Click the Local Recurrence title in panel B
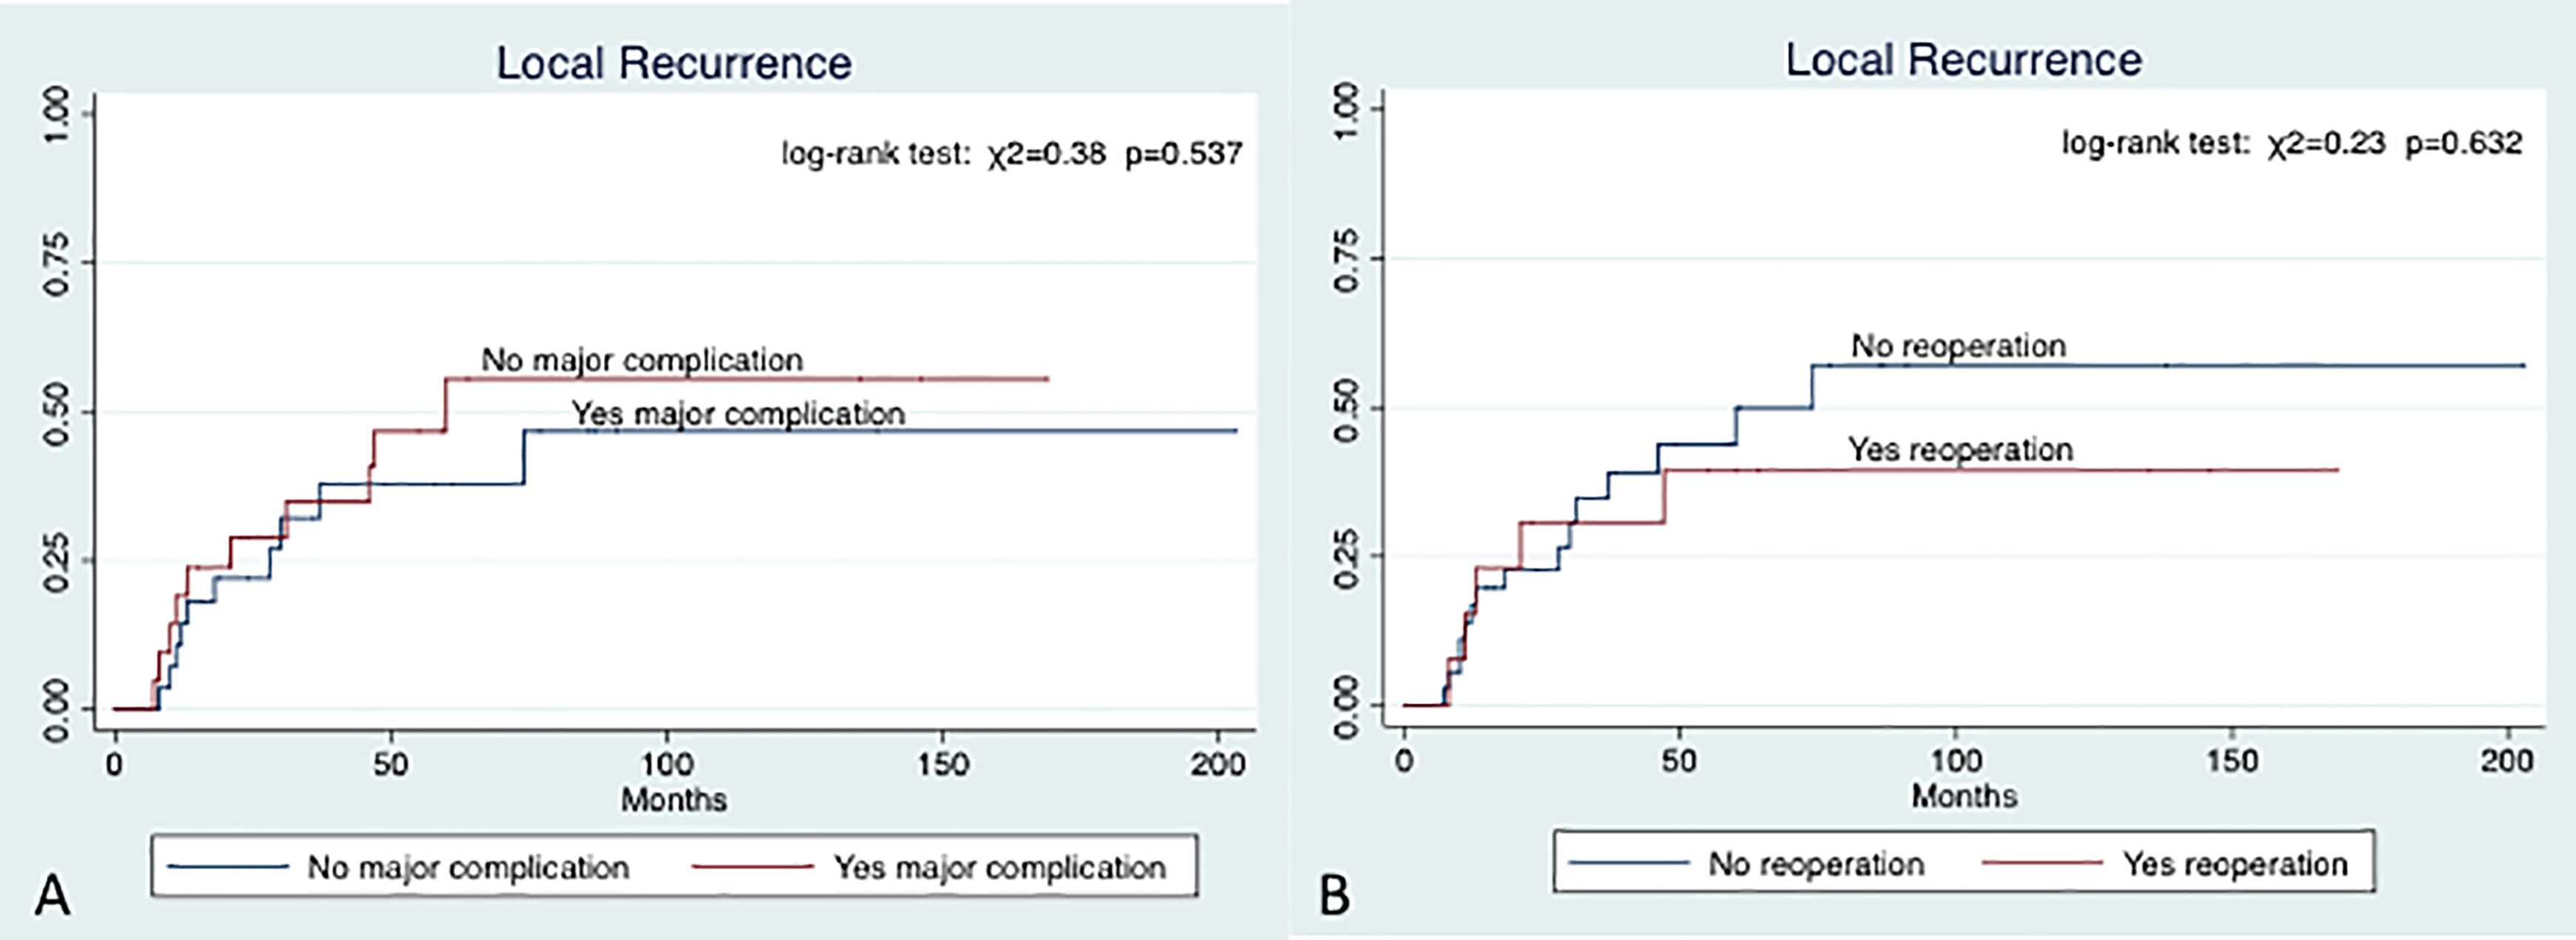This screenshot has width=2576, height=940. (1964, 60)
